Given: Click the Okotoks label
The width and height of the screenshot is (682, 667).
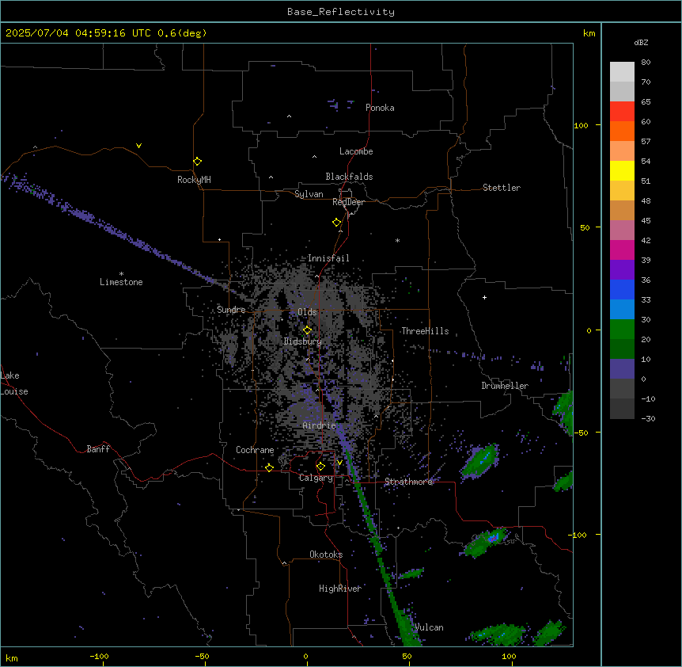Looking at the screenshot, I should (326, 555).
